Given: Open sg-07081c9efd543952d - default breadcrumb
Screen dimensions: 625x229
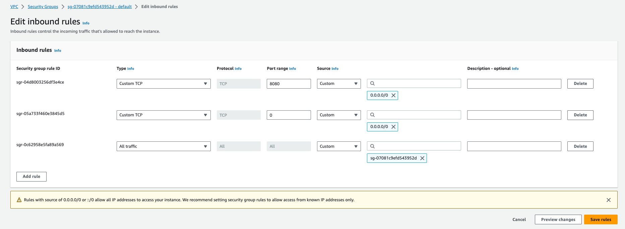Looking at the screenshot, I should click(x=100, y=7).
